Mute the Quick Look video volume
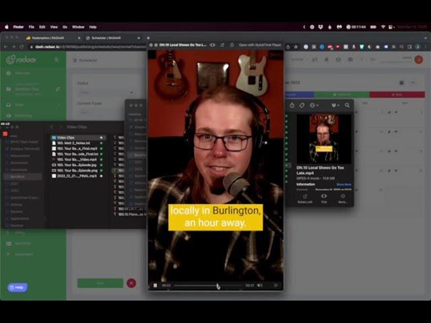This screenshot has height=323, width=431. point(260,285)
